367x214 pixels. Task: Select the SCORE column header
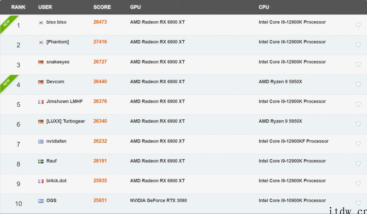point(102,7)
